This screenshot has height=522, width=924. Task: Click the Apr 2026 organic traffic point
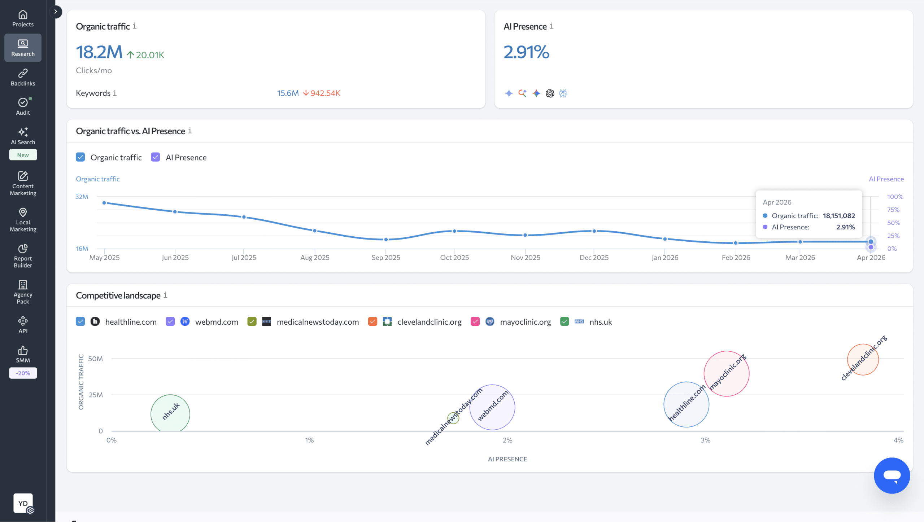point(871,242)
